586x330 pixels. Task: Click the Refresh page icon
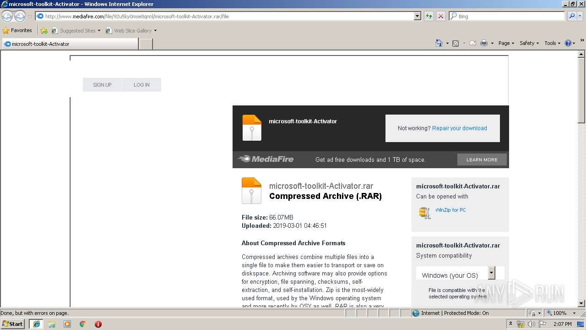point(429,16)
